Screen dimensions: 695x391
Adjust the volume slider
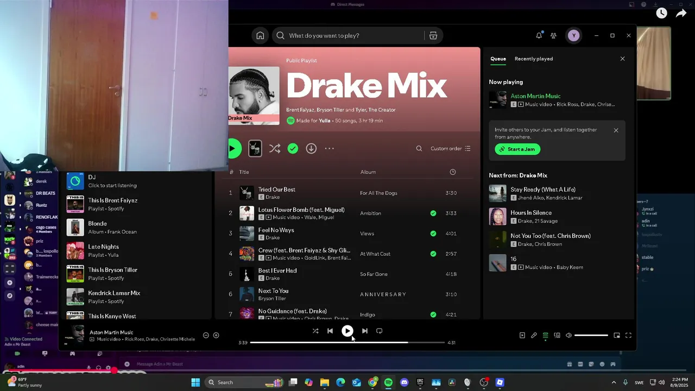click(591, 336)
